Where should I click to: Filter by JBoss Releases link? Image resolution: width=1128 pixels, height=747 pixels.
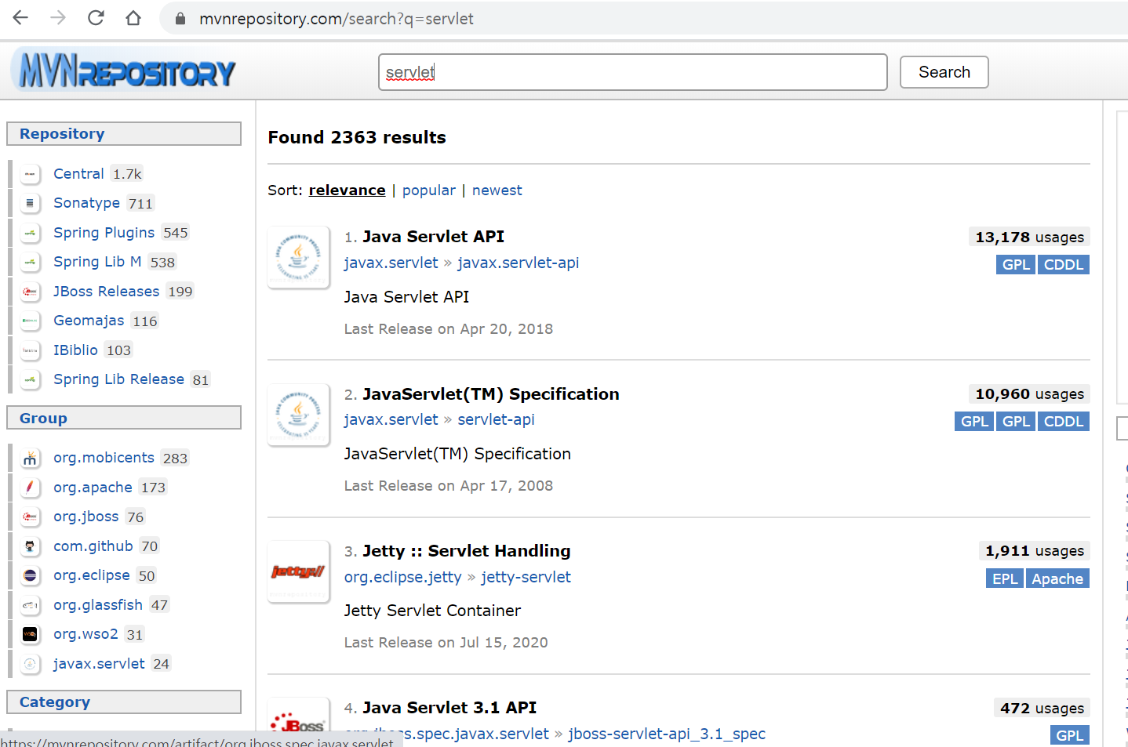coord(106,292)
